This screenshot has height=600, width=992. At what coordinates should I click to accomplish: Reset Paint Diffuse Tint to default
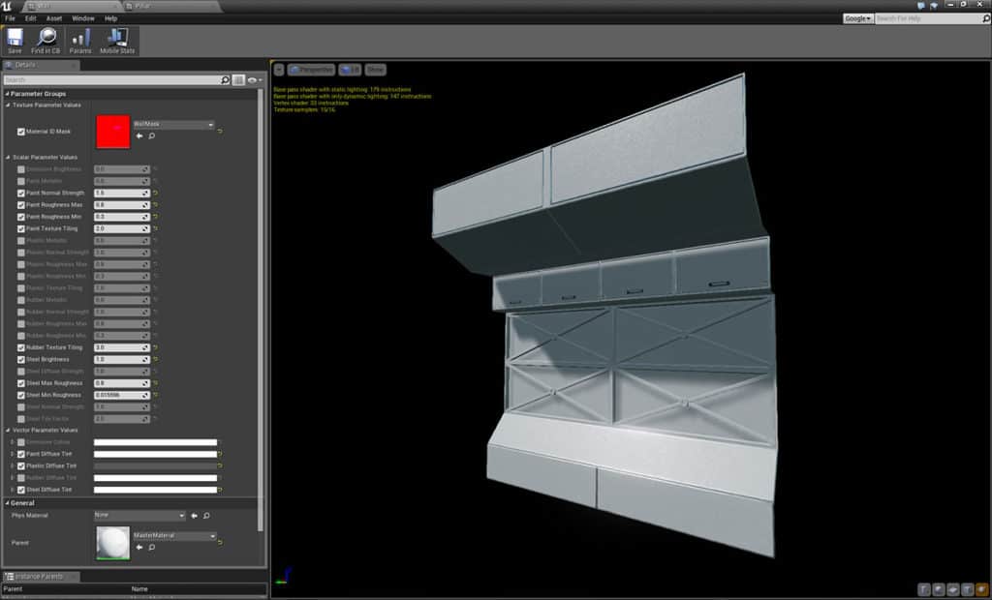220,454
